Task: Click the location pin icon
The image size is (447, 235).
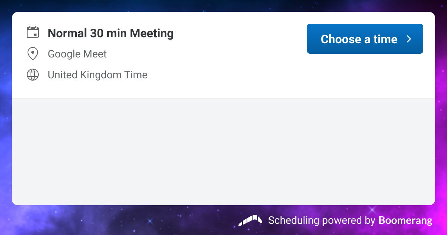Action: [33, 54]
